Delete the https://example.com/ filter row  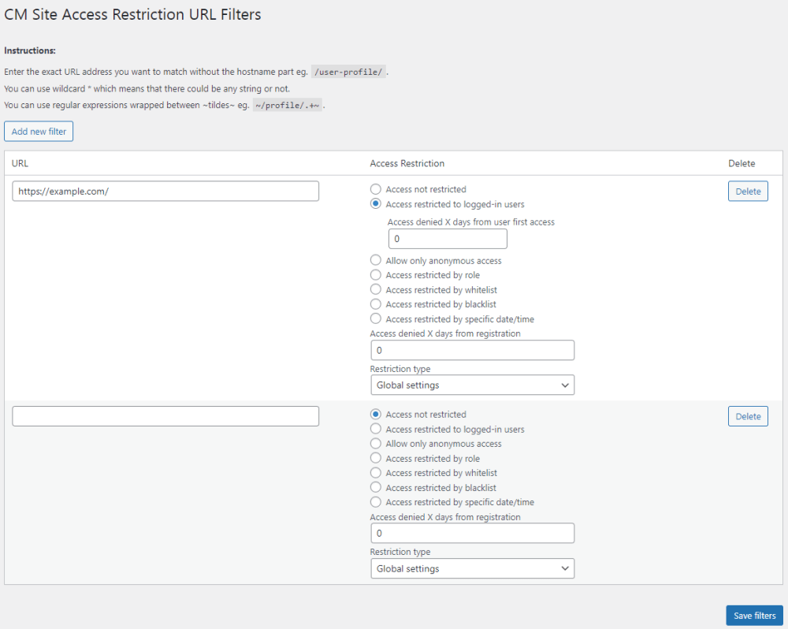(748, 192)
